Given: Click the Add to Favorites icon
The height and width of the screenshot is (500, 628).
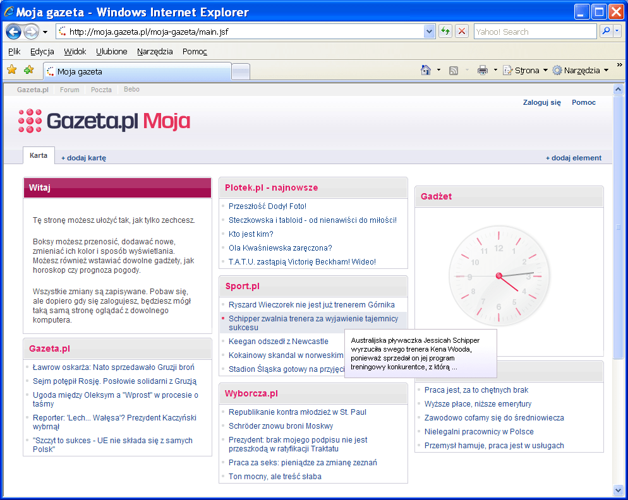Looking at the screenshot, I should pyautogui.click(x=28, y=70).
